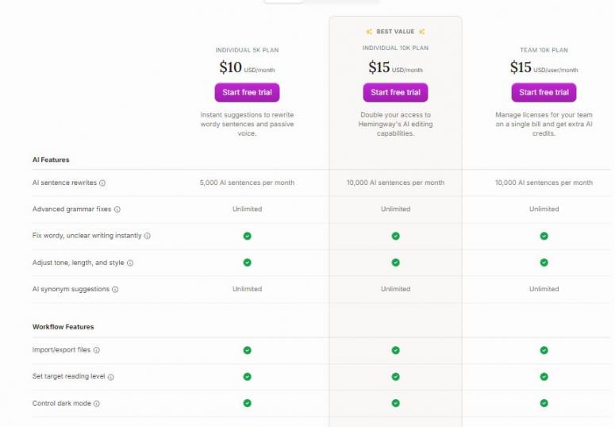The width and height of the screenshot is (615, 427).
Task: Click info icon beside Import/export files
Action: (97, 350)
